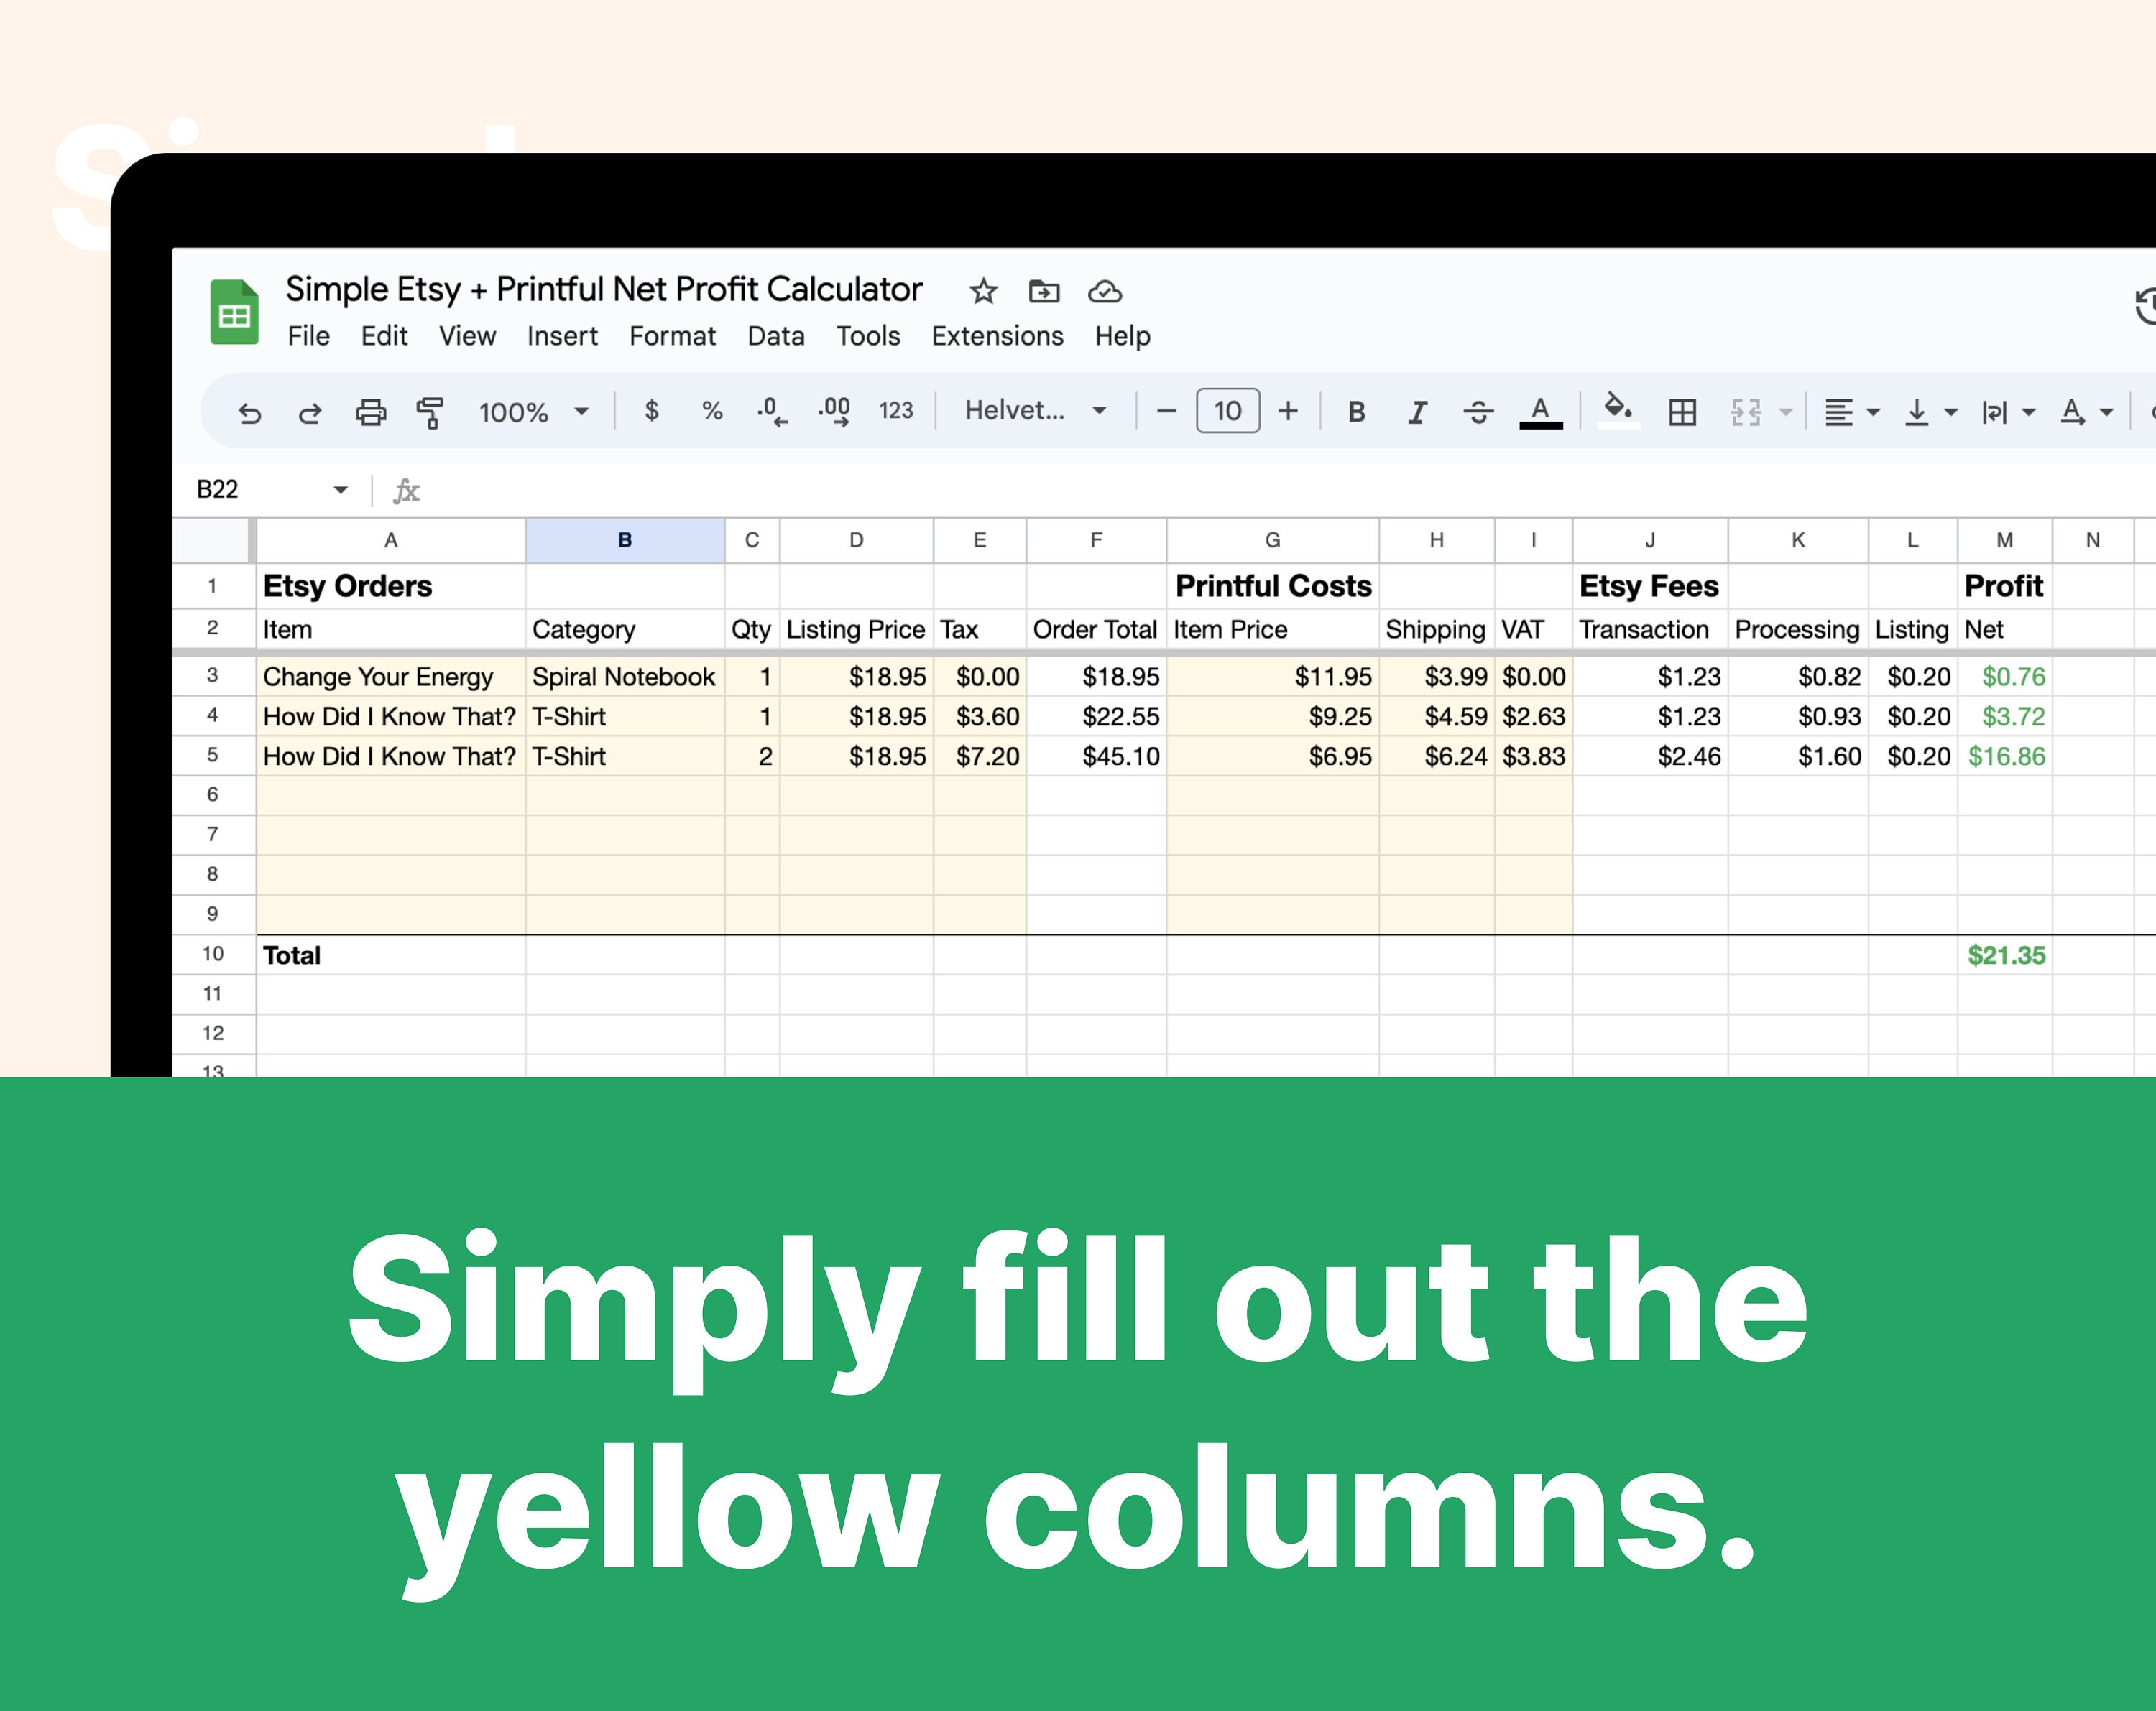Click the $45.10 order total cell

[1096, 756]
